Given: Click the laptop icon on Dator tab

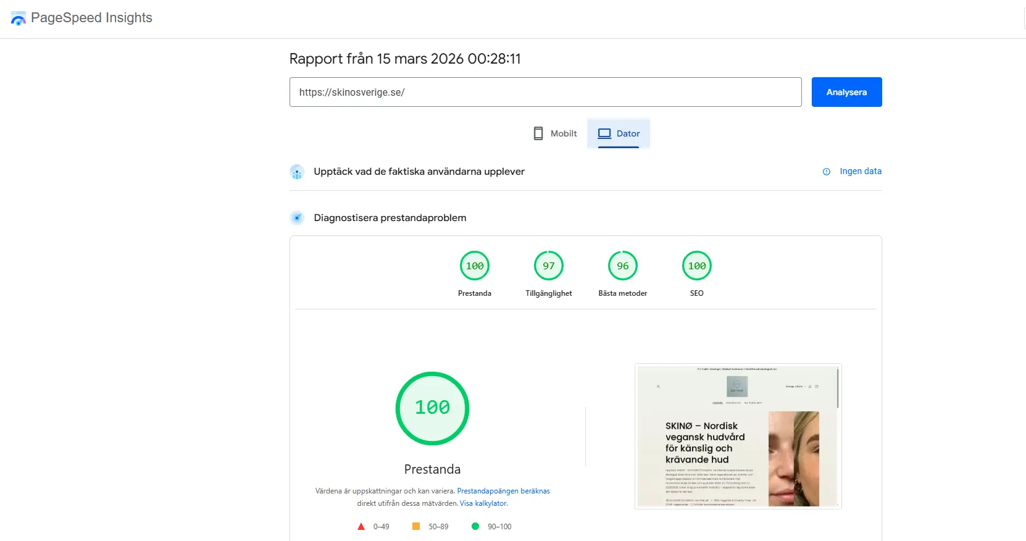Looking at the screenshot, I should (604, 133).
